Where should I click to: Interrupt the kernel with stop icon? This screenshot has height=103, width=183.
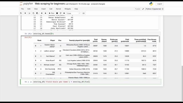57,13
